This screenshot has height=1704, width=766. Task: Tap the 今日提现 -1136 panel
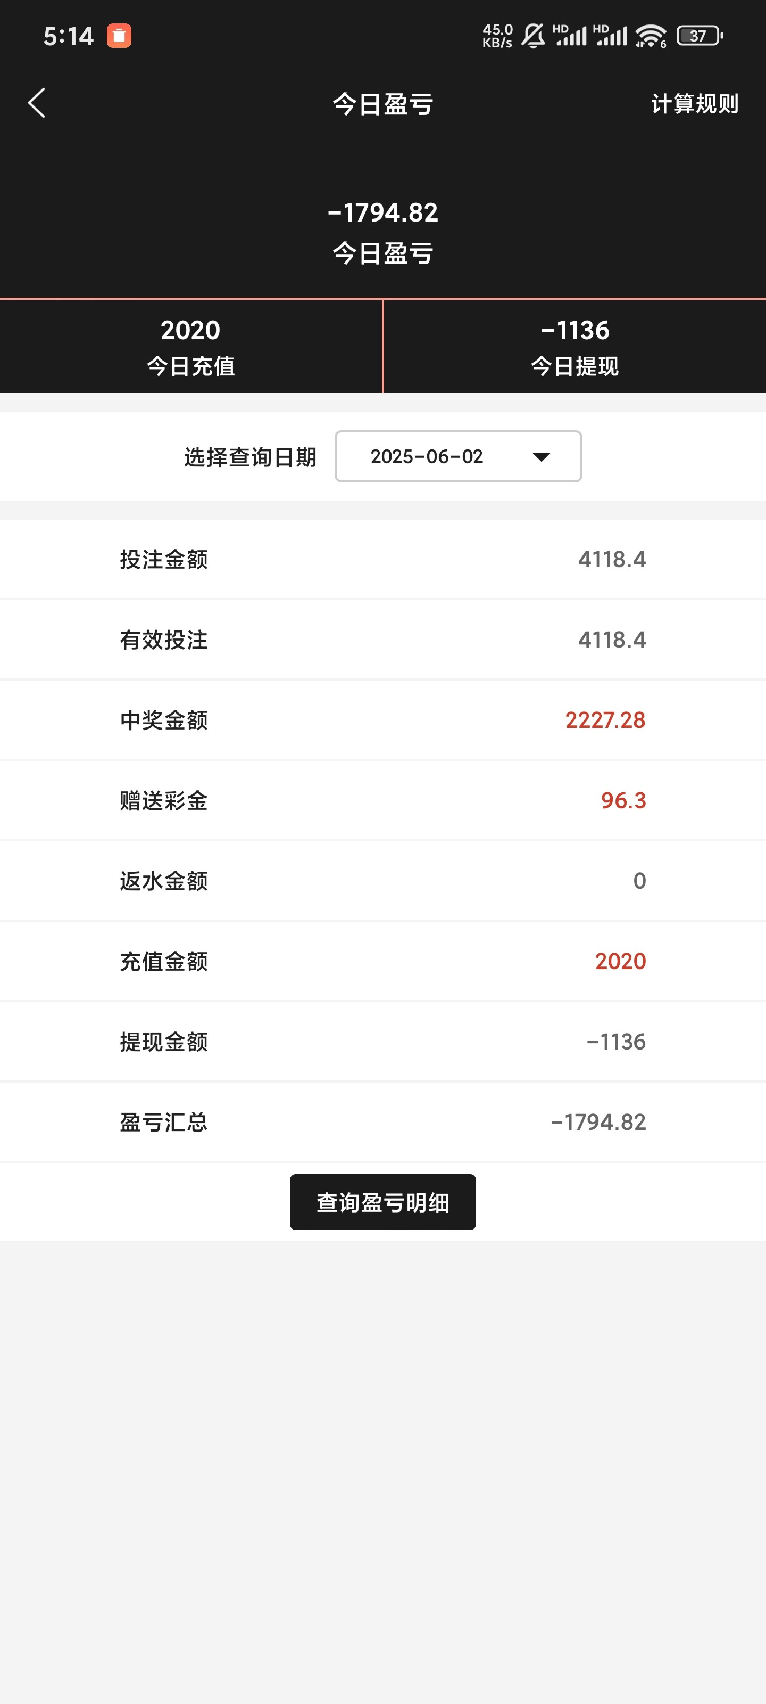coord(574,346)
